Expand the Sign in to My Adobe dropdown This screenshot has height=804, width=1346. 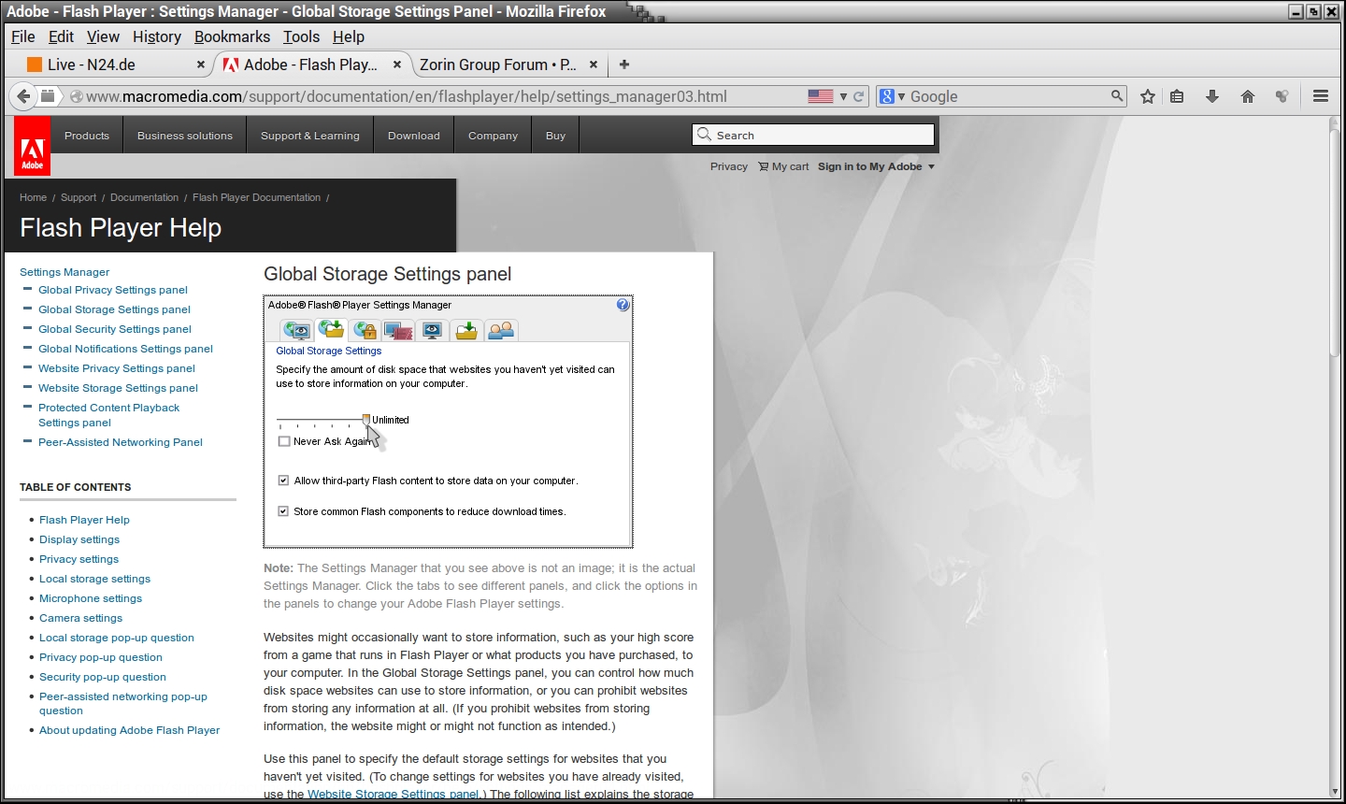click(x=931, y=167)
